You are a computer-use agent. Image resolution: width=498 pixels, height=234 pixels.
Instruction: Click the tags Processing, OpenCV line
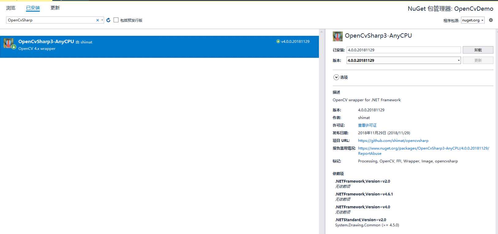(408, 161)
